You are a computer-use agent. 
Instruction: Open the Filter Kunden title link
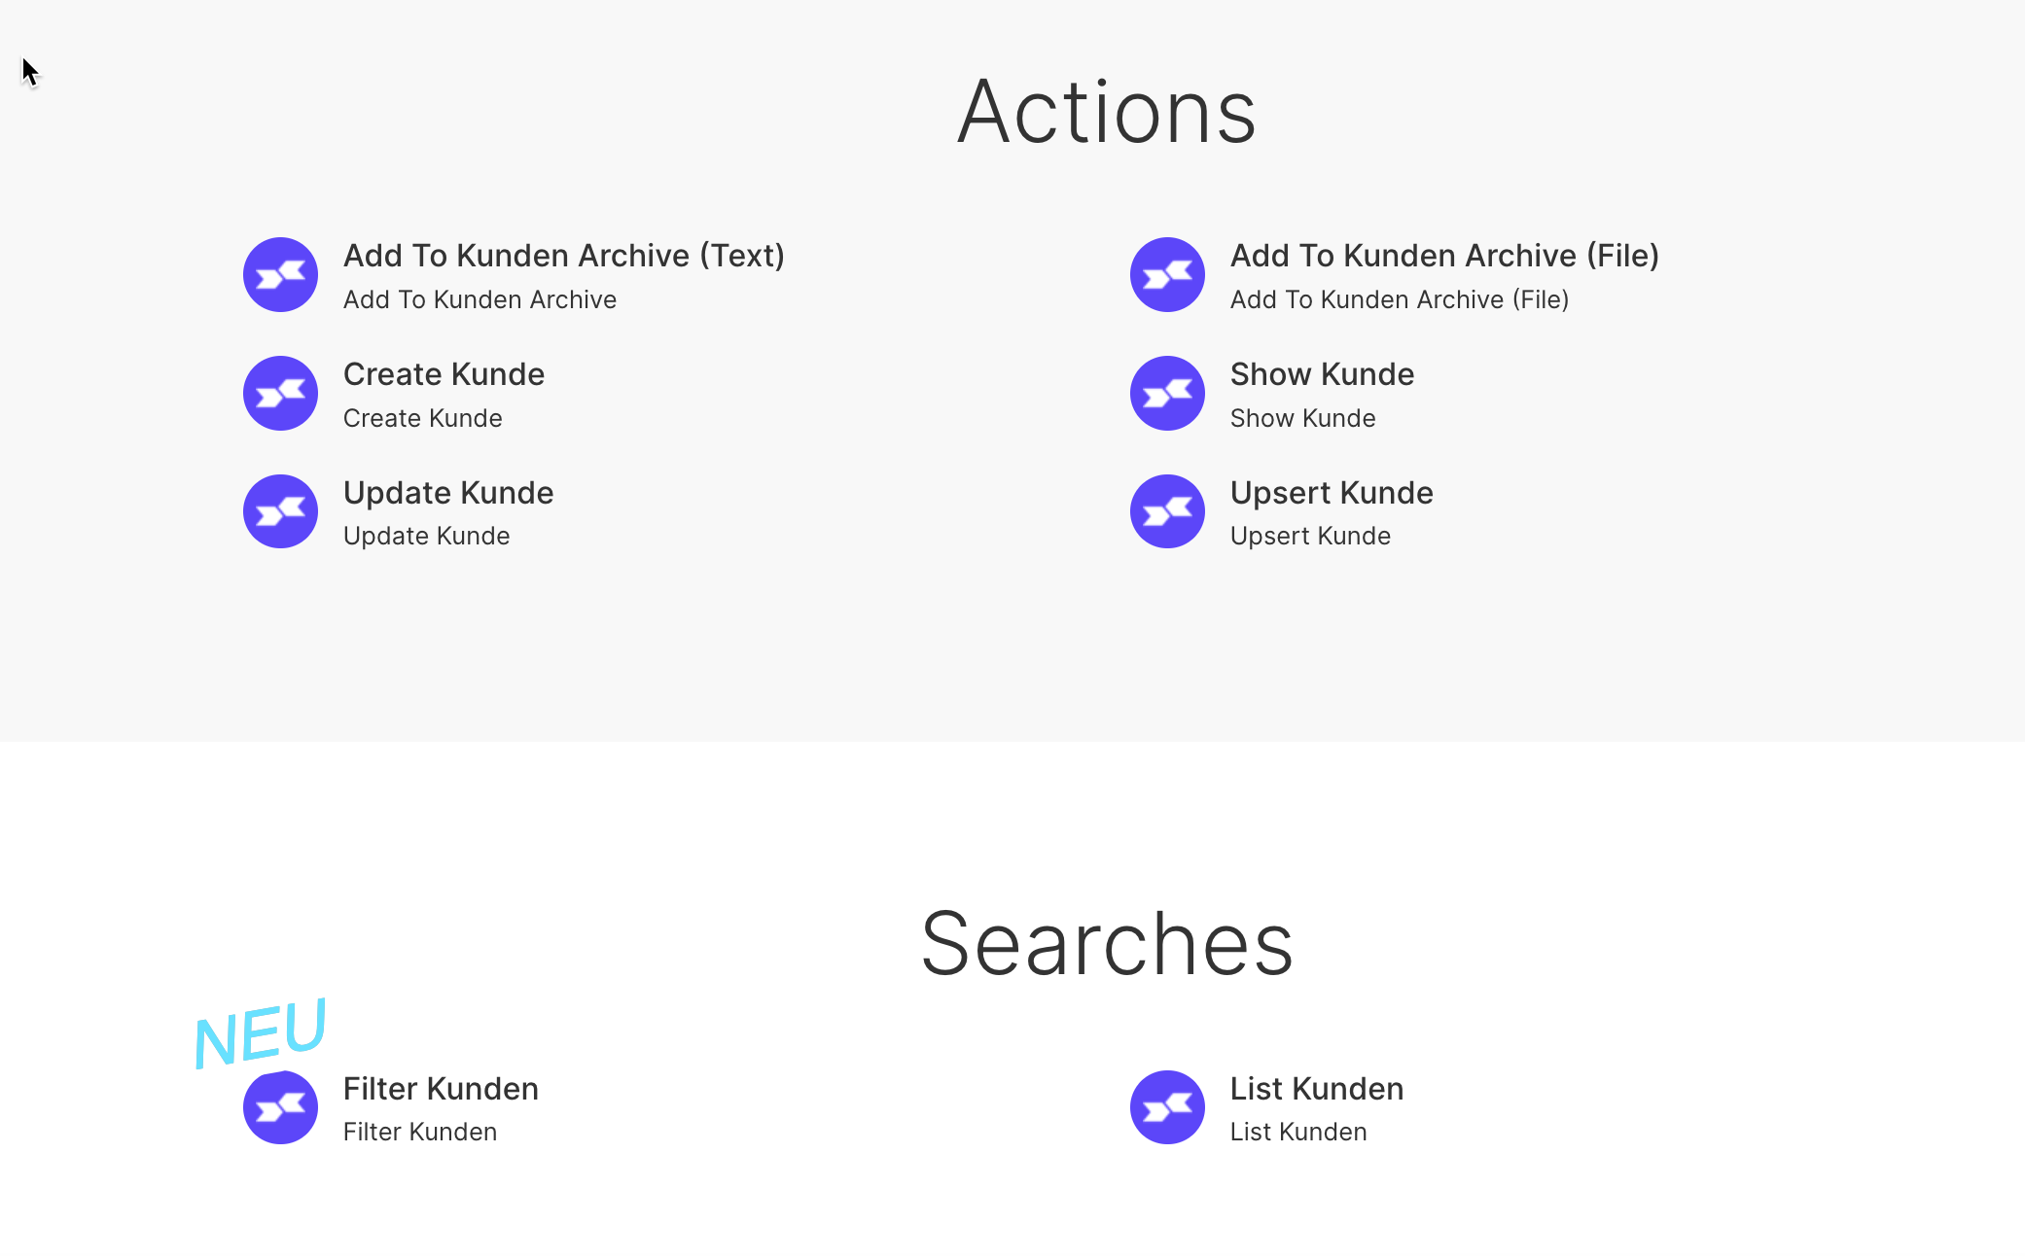pyautogui.click(x=441, y=1089)
